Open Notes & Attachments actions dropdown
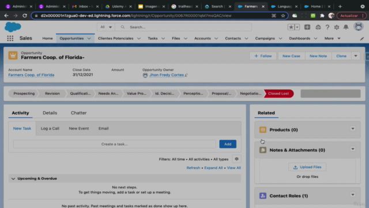Image resolution: width=369 pixels, height=208 pixels. pos(352,149)
